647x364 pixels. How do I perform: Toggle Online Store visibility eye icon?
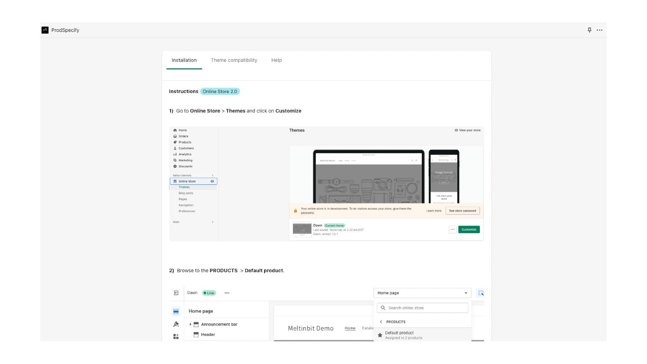point(212,181)
